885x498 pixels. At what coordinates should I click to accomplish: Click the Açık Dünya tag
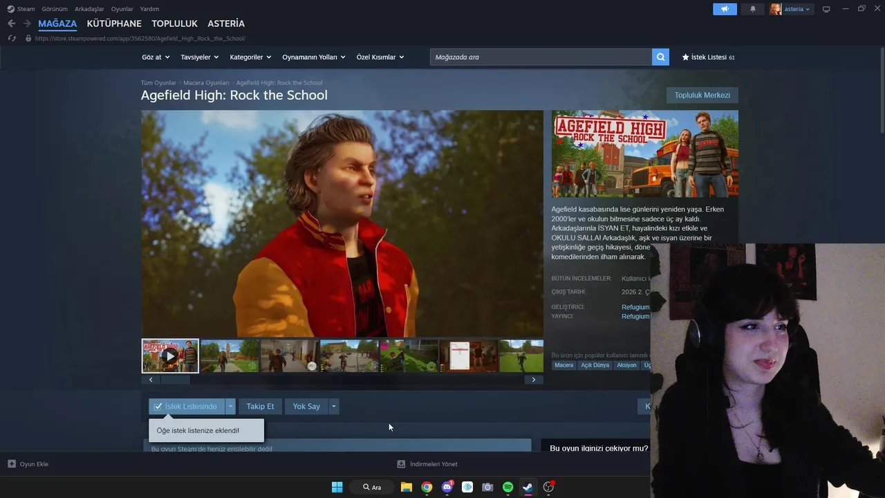click(x=595, y=365)
